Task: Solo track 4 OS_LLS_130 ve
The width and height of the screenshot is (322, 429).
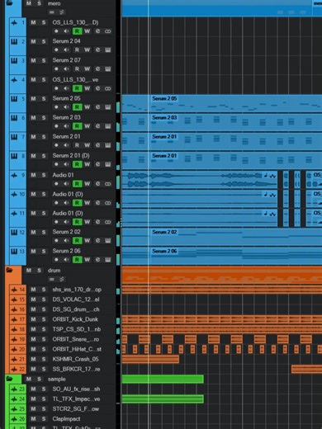Action: pyautogui.click(x=44, y=80)
